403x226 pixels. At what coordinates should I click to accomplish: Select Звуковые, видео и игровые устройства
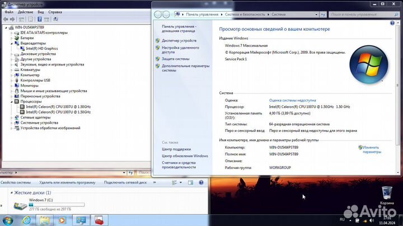(x=52, y=64)
